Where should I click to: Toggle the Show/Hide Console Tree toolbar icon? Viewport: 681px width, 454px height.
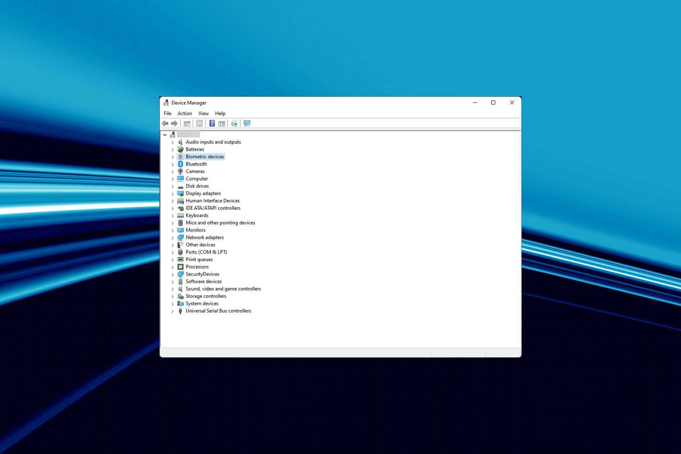pos(187,123)
